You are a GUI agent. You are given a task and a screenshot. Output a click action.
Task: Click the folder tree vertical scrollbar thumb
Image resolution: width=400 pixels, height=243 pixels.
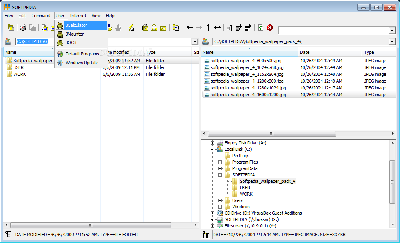[392, 182]
